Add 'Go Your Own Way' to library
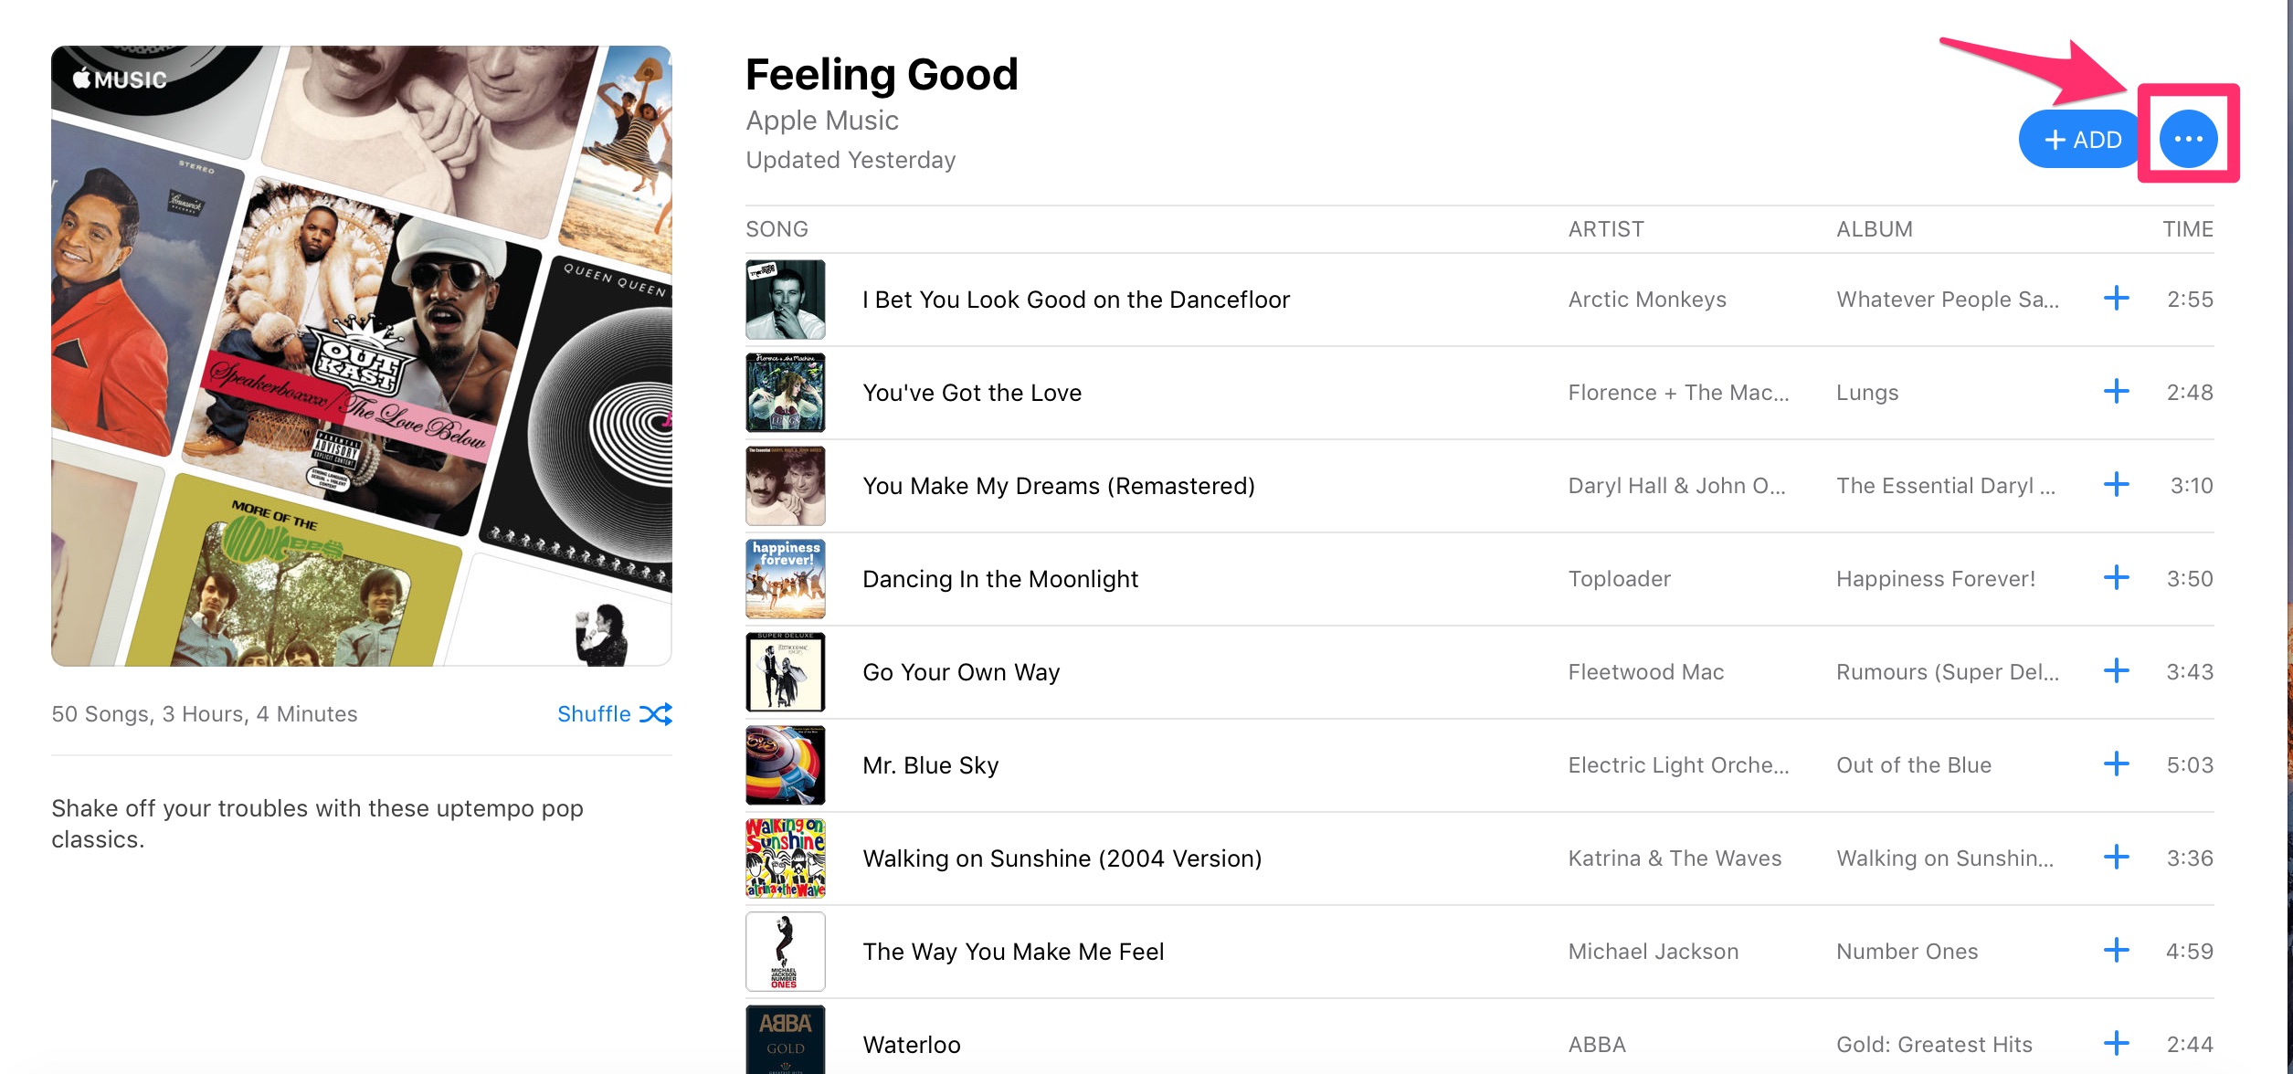Image resolution: width=2293 pixels, height=1074 pixels. pyautogui.click(x=2116, y=671)
